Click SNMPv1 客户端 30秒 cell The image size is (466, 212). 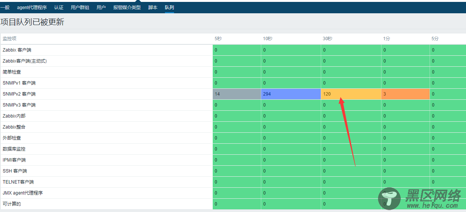[x=351, y=83]
